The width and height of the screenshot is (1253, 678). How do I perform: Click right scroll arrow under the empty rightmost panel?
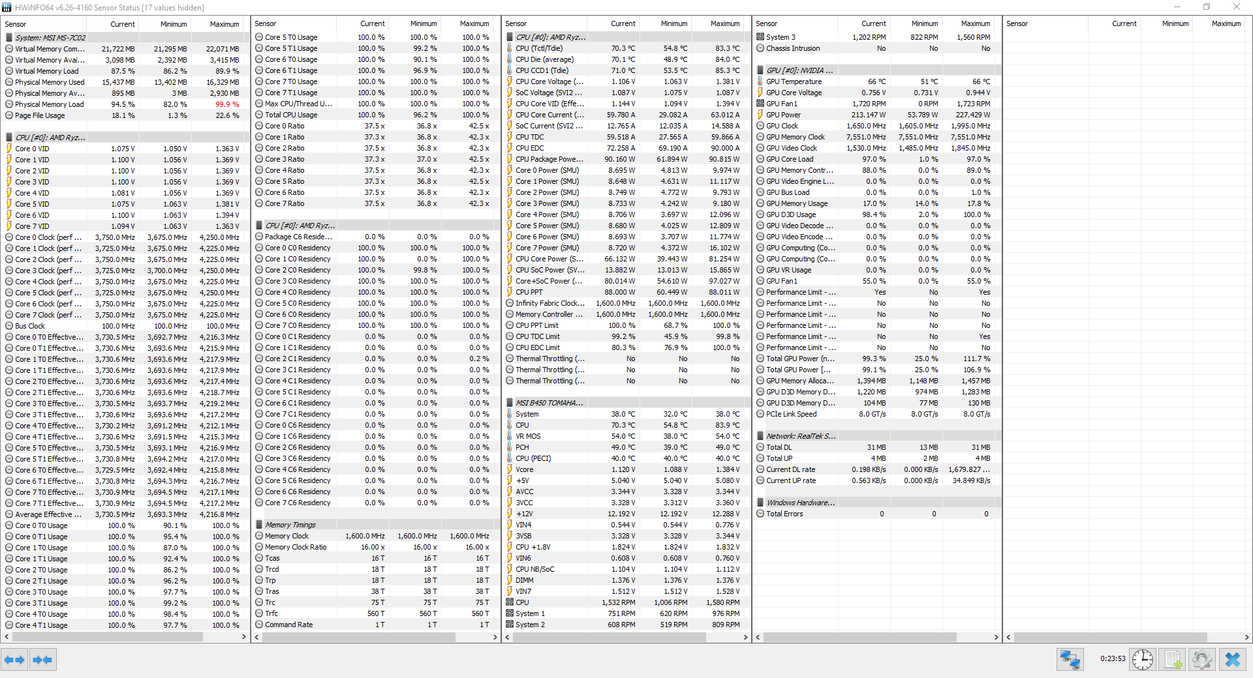(x=1247, y=637)
